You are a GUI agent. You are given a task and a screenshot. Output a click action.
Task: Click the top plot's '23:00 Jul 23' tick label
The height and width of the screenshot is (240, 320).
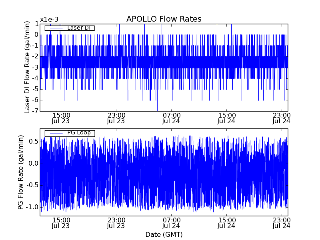tap(116, 118)
